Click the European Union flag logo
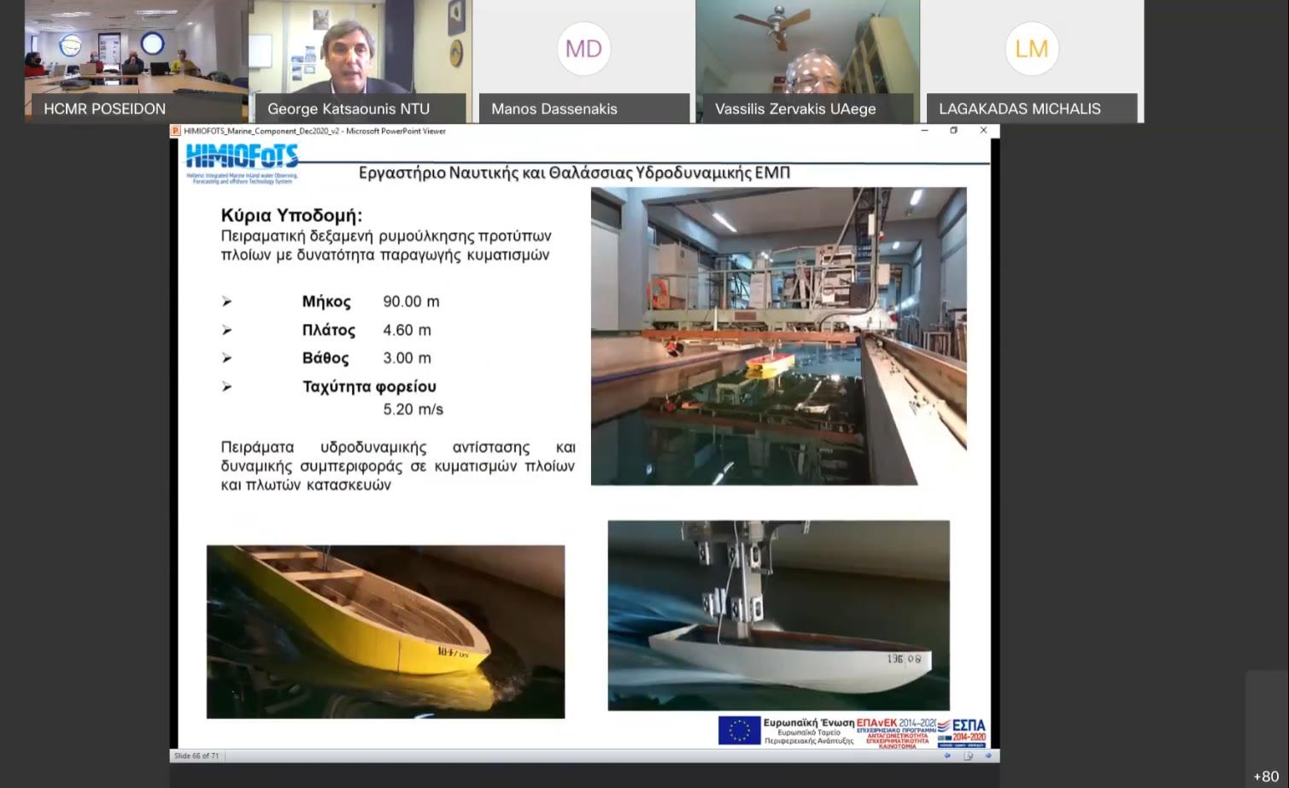Image resolution: width=1289 pixels, height=788 pixels. point(739,731)
